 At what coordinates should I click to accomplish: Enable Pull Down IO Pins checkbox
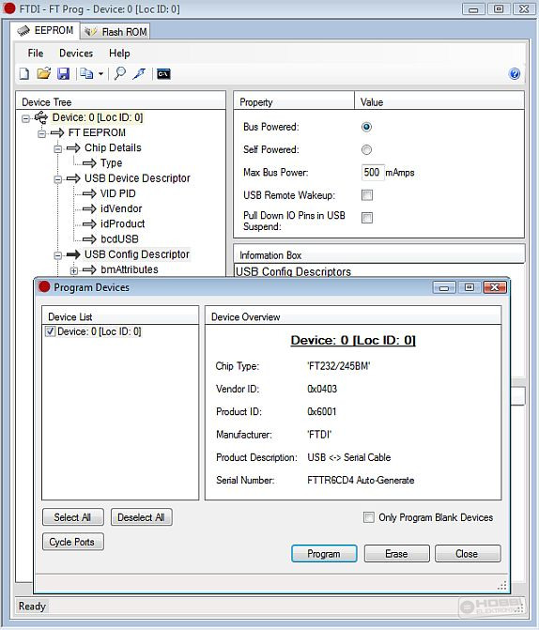pos(367,218)
